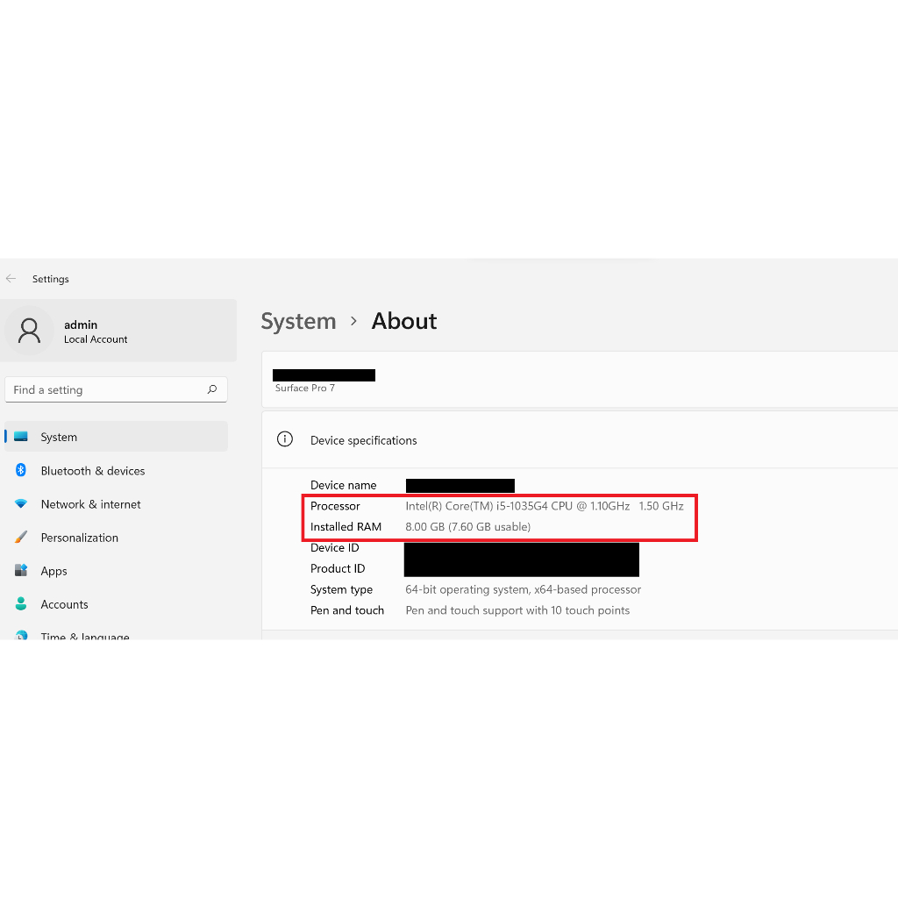
Task: Click the info icon beside Device specifications
Action: 285,439
